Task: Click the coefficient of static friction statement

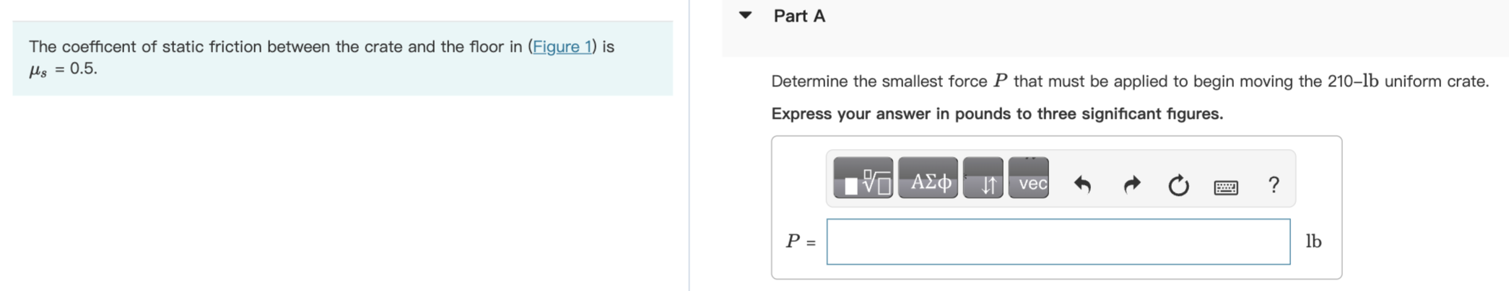Action: pos(321,58)
